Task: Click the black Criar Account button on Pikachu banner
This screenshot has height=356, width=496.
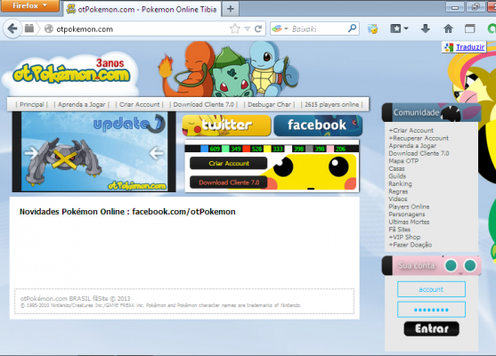Action: (x=228, y=163)
